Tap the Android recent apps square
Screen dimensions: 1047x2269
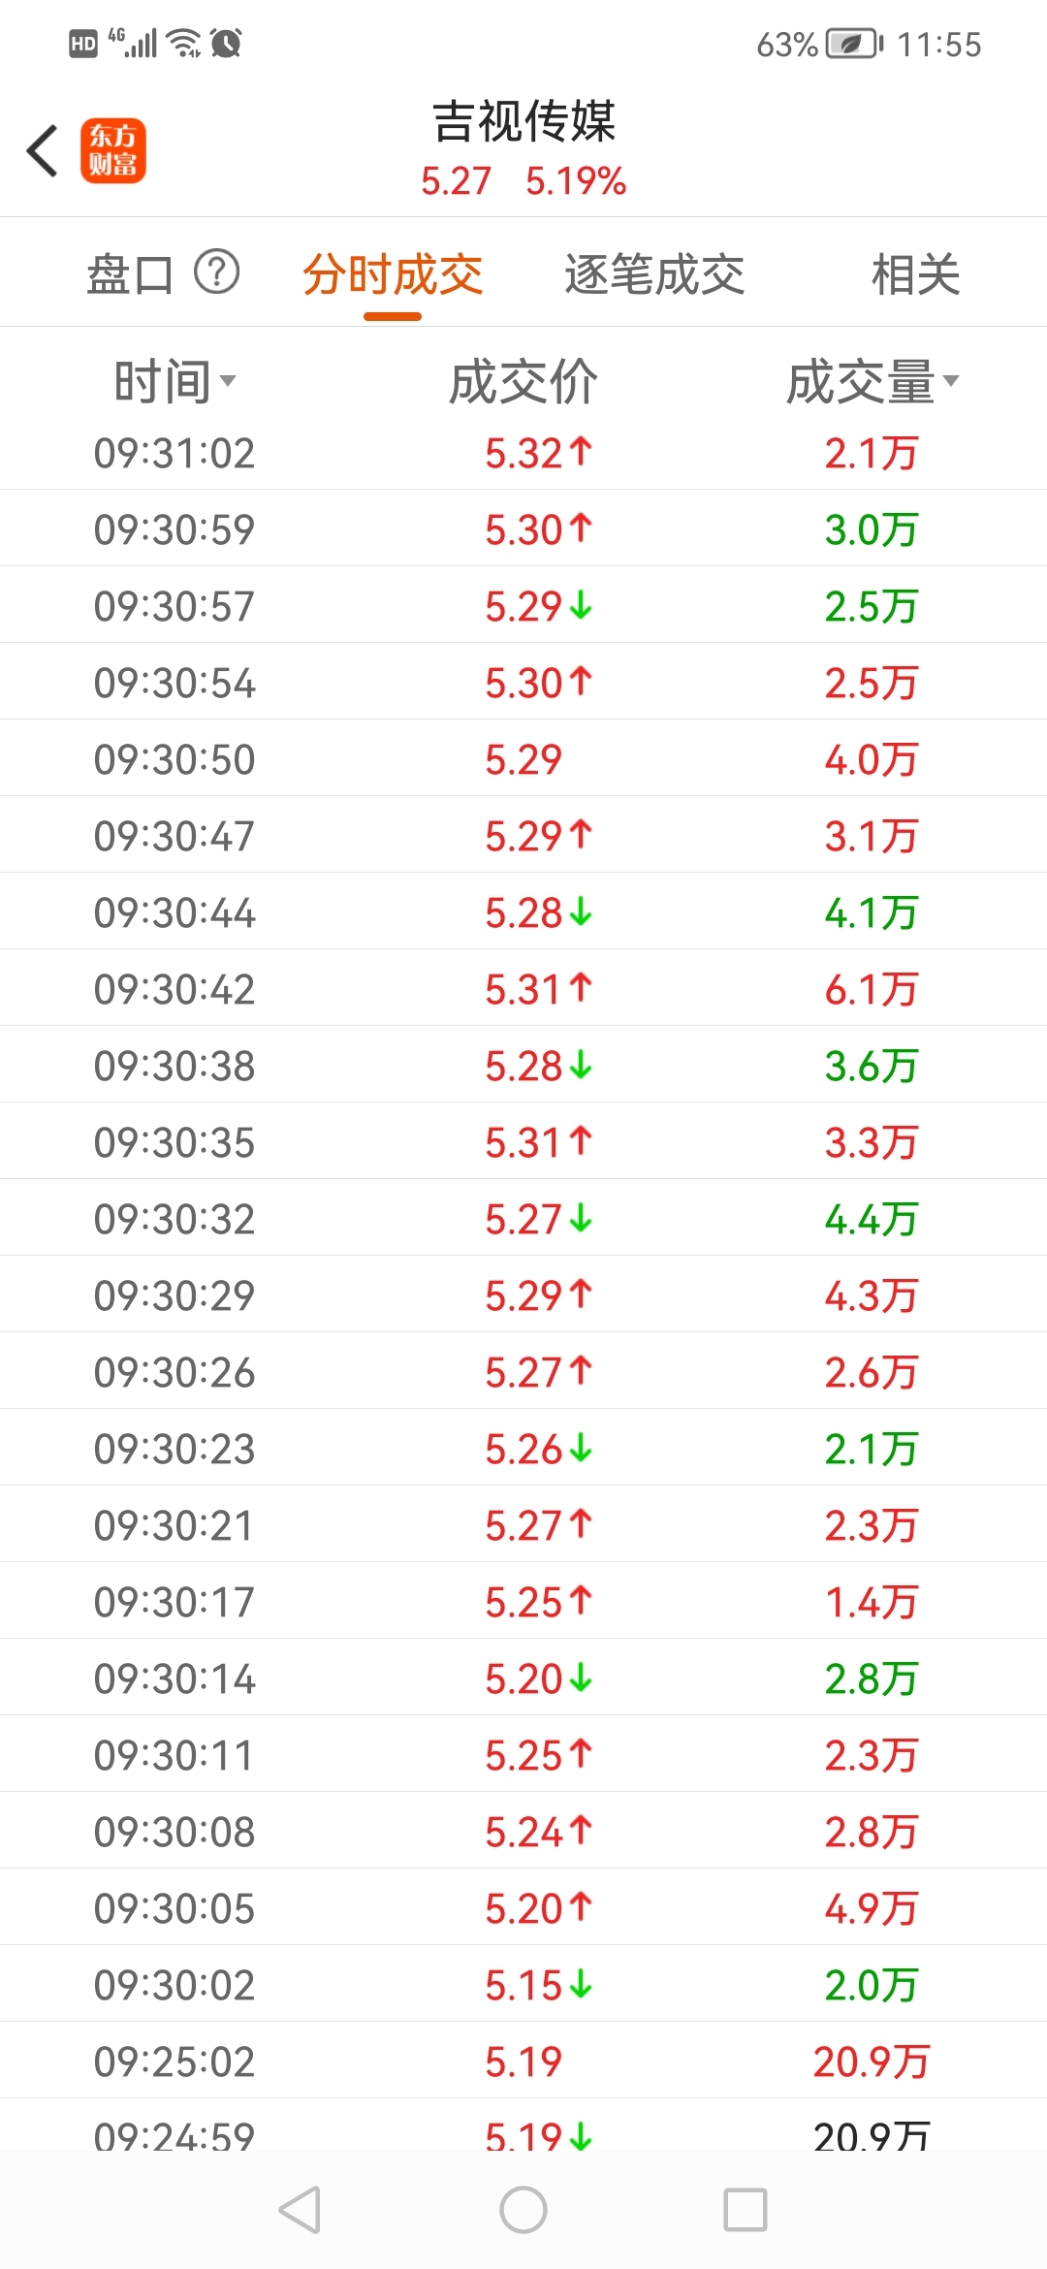pyautogui.click(x=746, y=2210)
